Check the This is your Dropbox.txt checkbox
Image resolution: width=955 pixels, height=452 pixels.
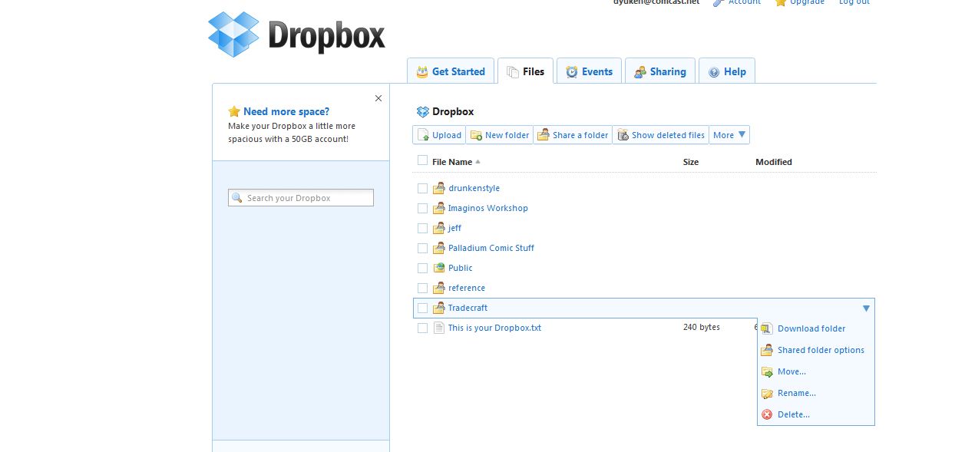[x=422, y=328]
